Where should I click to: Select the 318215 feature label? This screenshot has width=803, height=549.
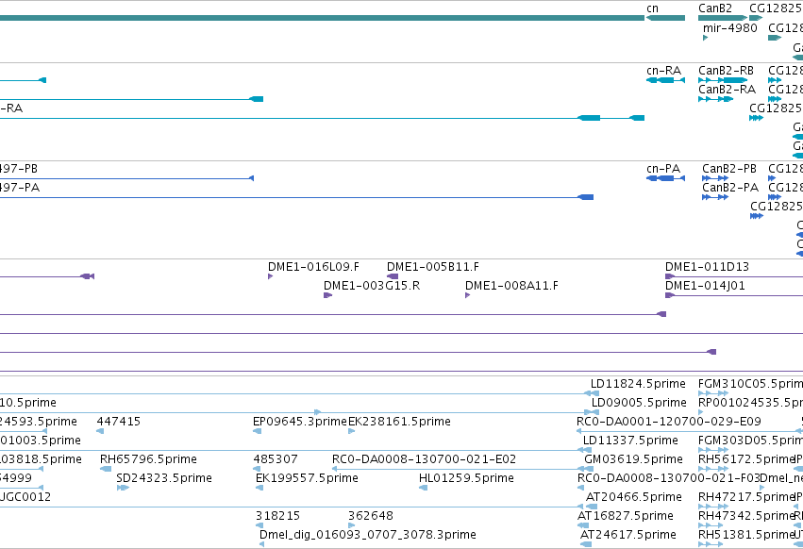[x=277, y=517]
